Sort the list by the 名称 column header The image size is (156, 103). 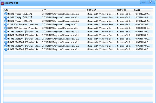click(x=22, y=10)
